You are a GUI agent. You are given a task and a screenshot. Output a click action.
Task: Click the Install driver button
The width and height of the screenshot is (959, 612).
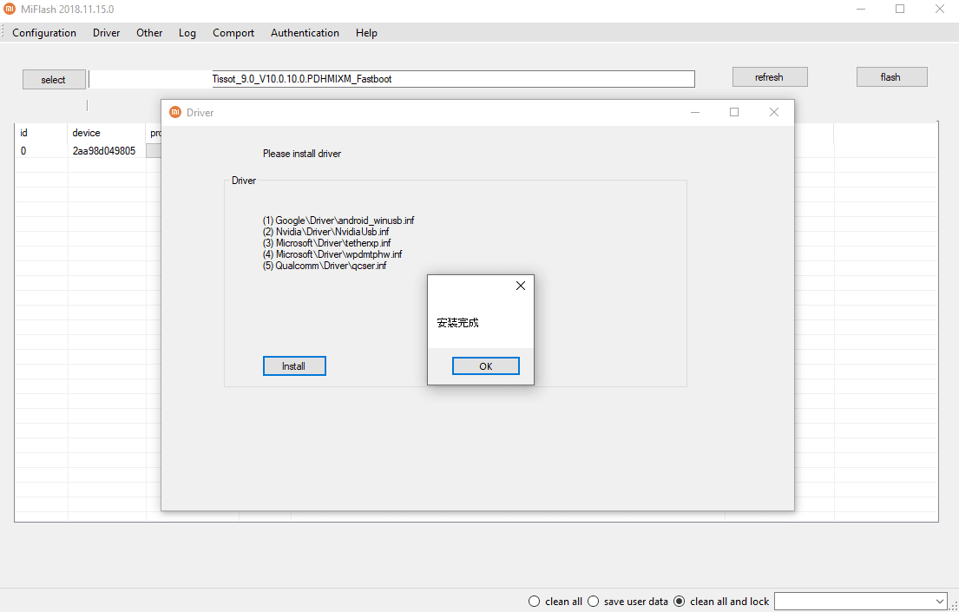pyautogui.click(x=294, y=366)
